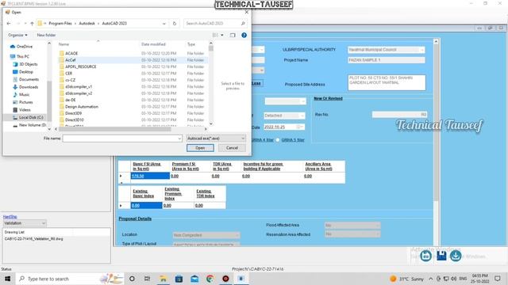Image resolution: width=508 pixels, height=285 pixels.
Task: Click the save-as disk circular icon
Action: 425,256
